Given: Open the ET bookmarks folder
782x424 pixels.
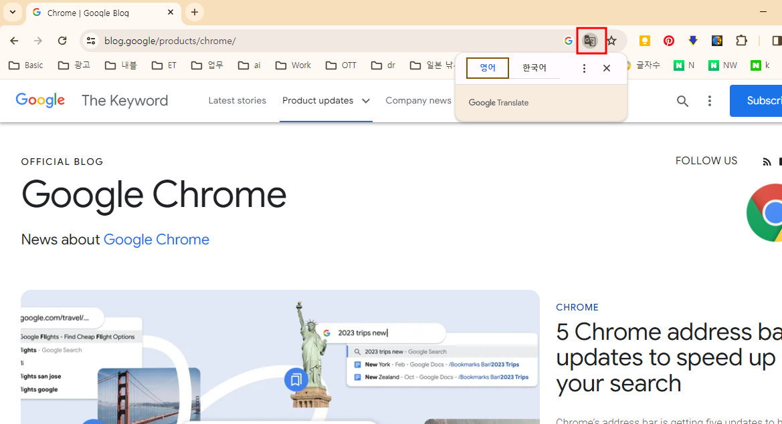Looking at the screenshot, I should 164,65.
